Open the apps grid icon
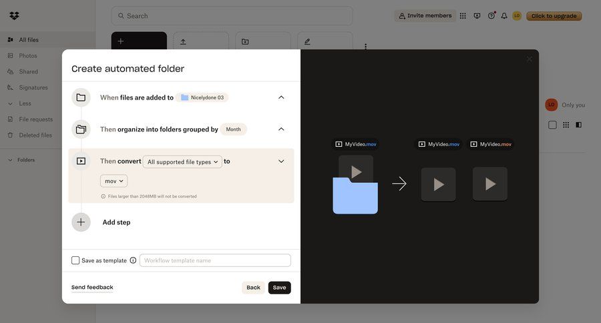601x323 pixels. pos(463,16)
